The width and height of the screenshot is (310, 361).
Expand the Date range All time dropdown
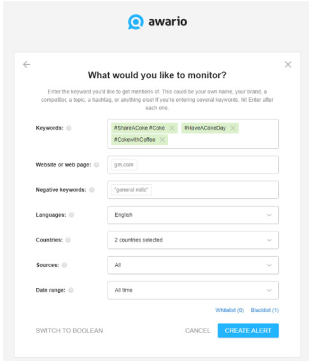(x=193, y=290)
